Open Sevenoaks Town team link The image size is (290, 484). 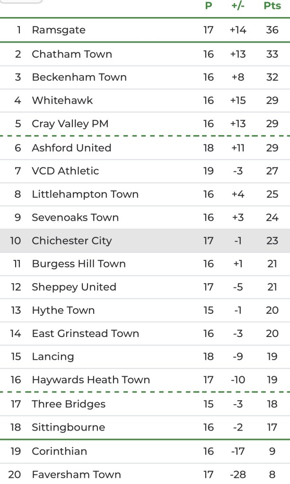click(x=75, y=217)
